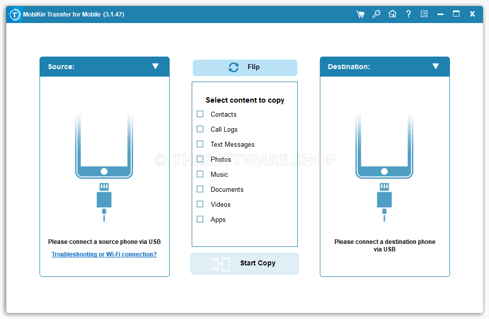Flip source and destination phones
This screenshot has width=489, height=319.
245,68
